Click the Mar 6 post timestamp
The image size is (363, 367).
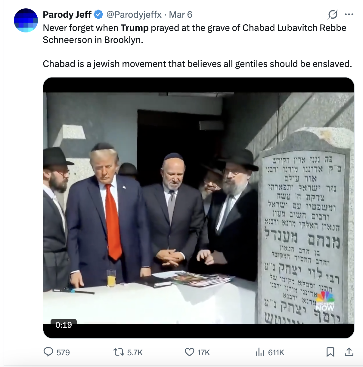click(x=181, y=14)
